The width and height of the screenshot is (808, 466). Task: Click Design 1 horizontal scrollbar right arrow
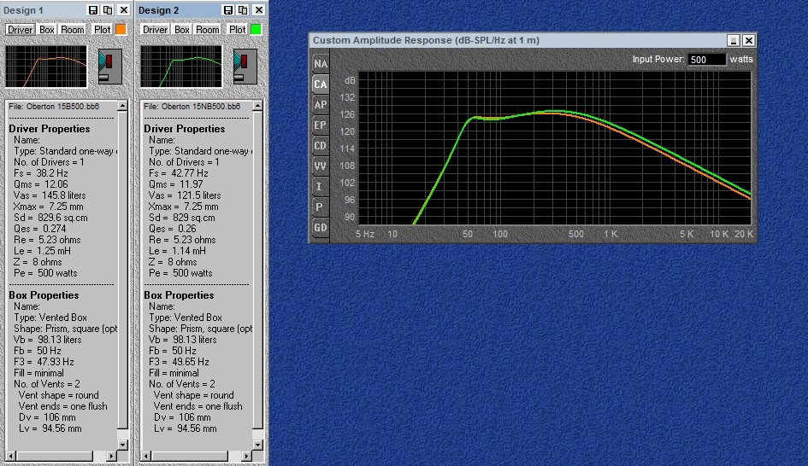pyautogui.click(x=112, y=456)
